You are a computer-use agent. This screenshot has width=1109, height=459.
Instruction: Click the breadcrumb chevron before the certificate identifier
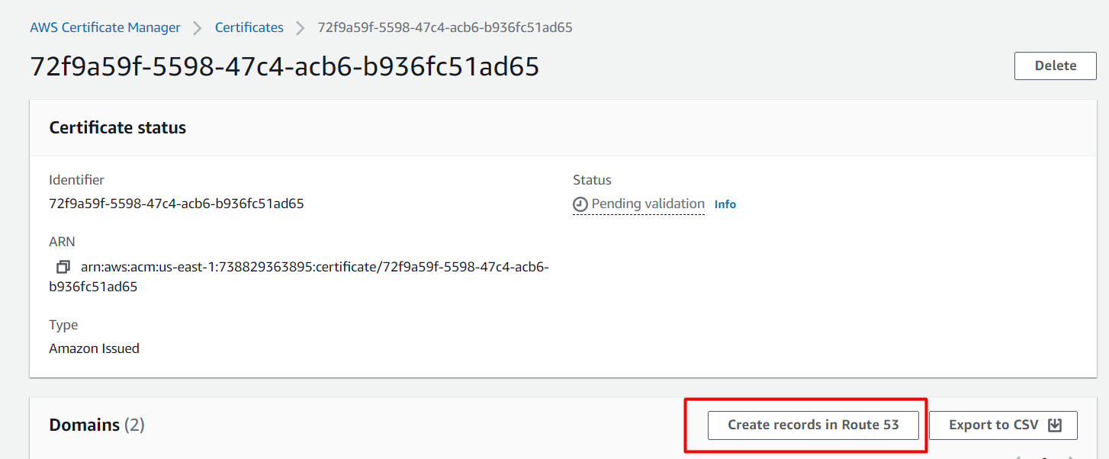299,27
